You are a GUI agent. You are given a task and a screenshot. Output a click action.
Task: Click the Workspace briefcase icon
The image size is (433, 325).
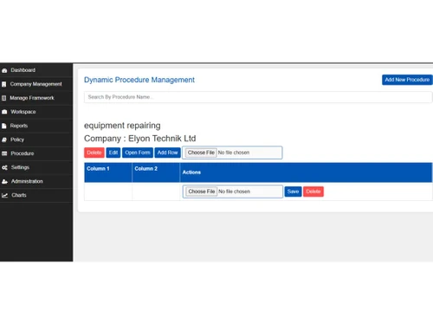(4, 112)
